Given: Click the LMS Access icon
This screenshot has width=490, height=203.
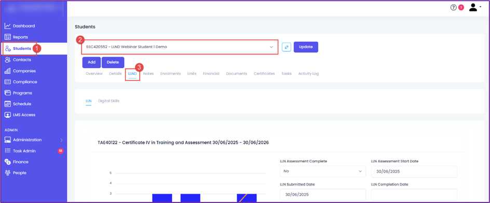Looking at the screenshot, I should point(8,115).
